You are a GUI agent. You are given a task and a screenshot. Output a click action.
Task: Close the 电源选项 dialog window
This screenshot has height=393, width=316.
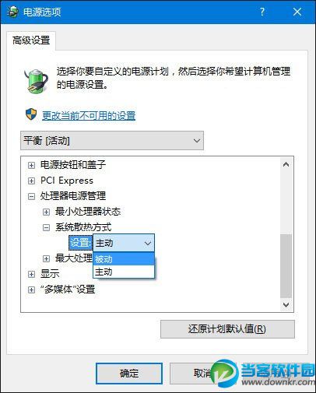(297, 12)
